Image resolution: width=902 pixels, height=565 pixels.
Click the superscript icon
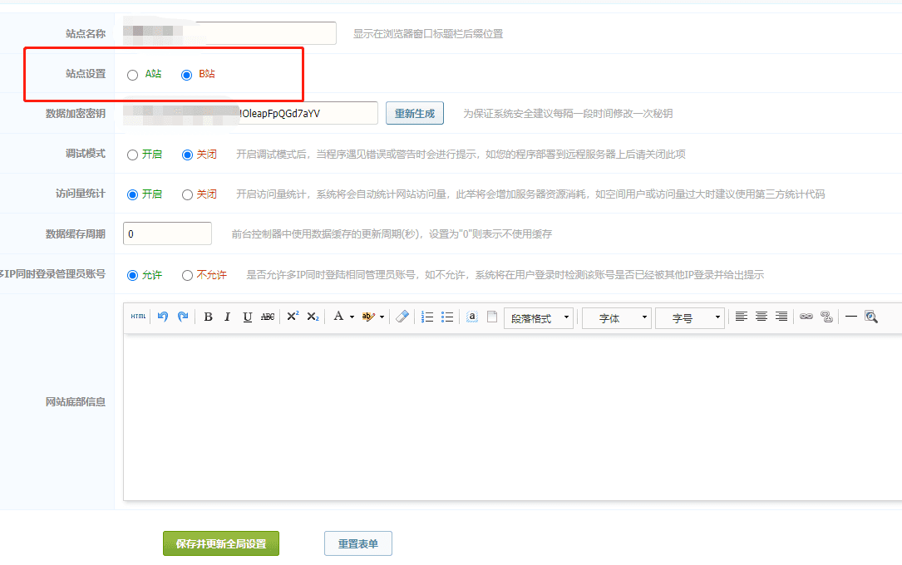[x=293, y=317]
